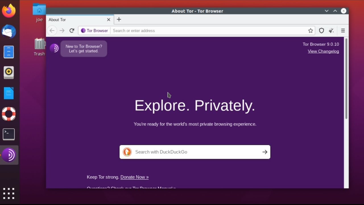Click the Tor Browser dock icon
The width and height of the screenshot is (364, 205).
point(9,155)
